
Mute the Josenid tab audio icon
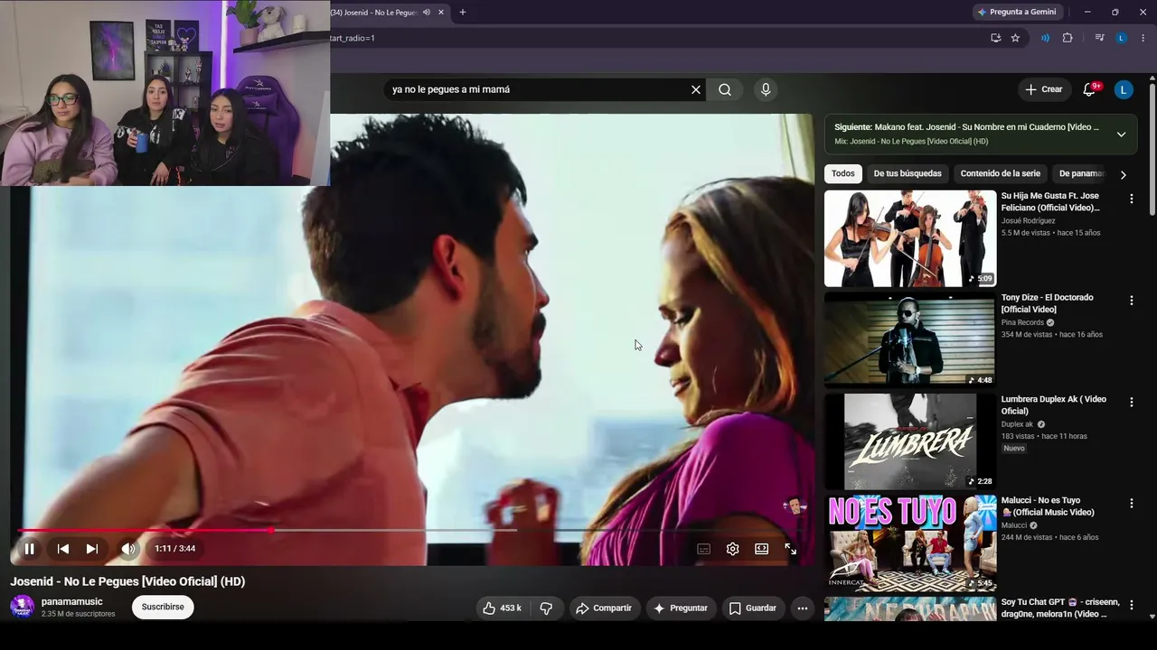[x=427, y=13]
